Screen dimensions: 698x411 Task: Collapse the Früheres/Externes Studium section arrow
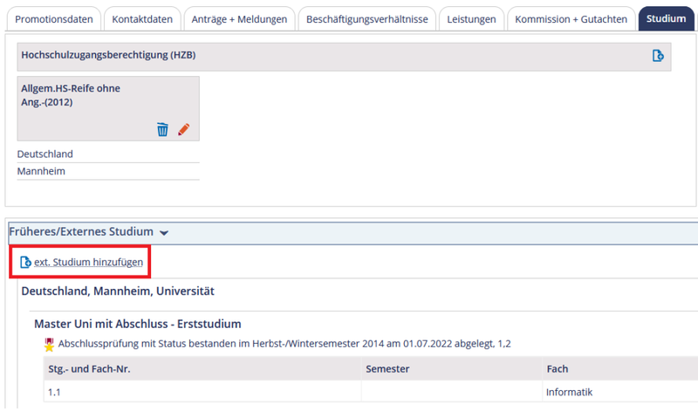pos(165,233)
